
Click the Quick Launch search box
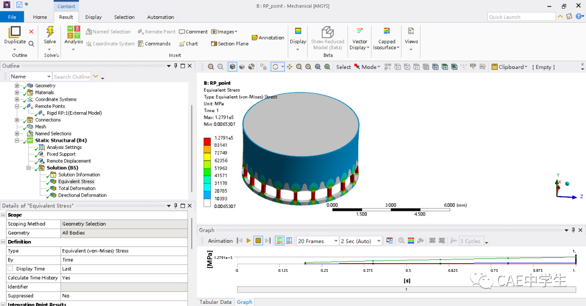coord(522,17)
